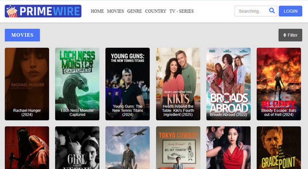Focus the Searching text field

pyautogui.click(x=251, y=11)
